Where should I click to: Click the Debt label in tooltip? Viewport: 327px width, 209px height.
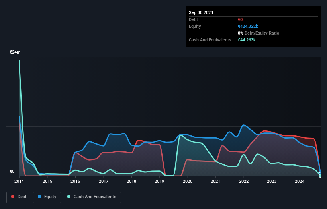pyautogui.click(x=193, y=19)
